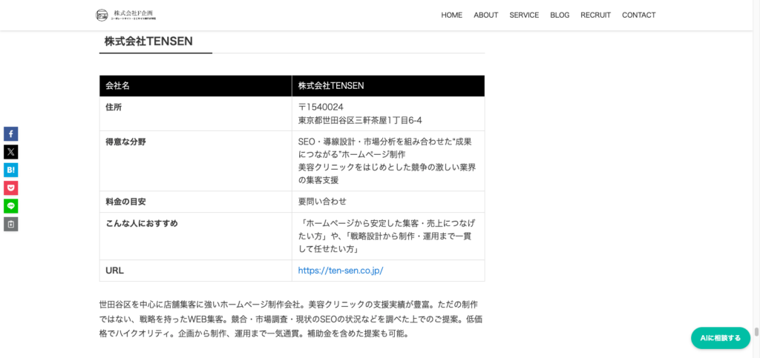Click the 株式会社F企画 circular logo icon
The image size is (760, 358).
[102, 15]
